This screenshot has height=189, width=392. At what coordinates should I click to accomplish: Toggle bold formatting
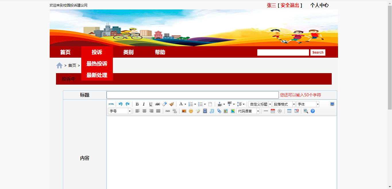coord(137,104)
